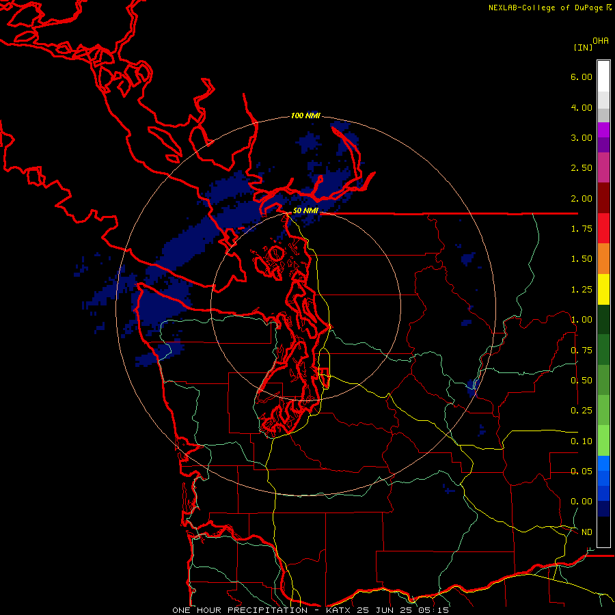Select the black ND swatch at legend bottom

603,532
